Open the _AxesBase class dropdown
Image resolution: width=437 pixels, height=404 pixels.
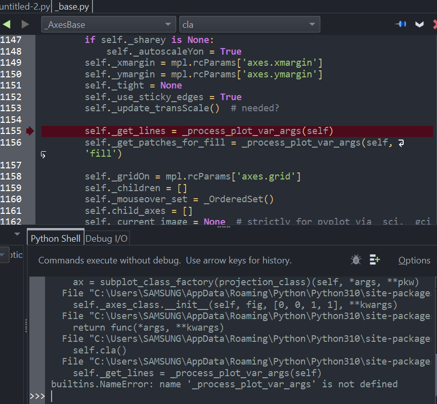click(108, 24)
